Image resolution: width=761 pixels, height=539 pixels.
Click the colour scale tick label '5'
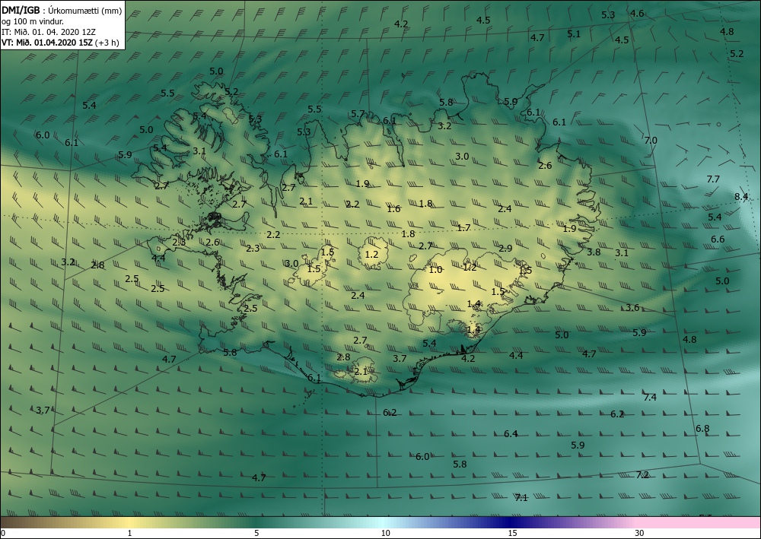tap(256, 534)
